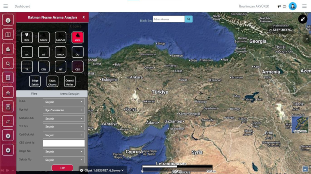Image resolution: width=311 pixels, height=174 pixels.
Task: Open the İl Adı dropdown
Action: (x=64, y=102)
